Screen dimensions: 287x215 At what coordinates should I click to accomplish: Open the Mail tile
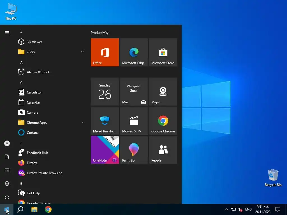pyautogui.click(x=134, y=92)
